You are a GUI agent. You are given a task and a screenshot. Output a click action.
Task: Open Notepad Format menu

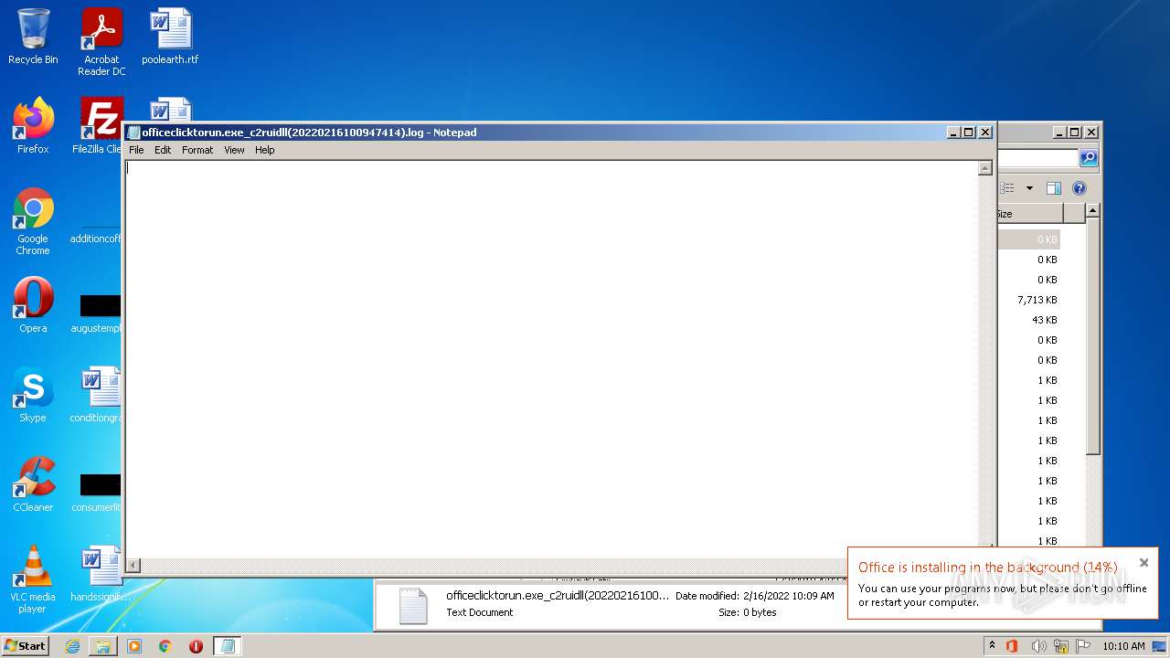click(x=197, y=150)
